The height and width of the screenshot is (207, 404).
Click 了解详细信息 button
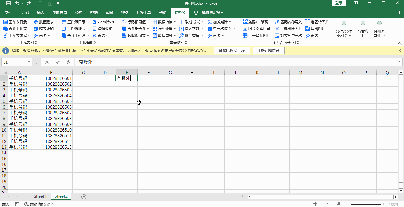[268, 50]
